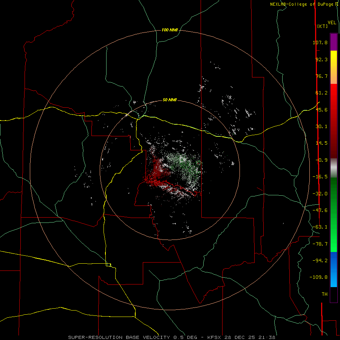Click the -0.9 legend value
The height and width of the screenshot is (340, 340).
pos(321,160)
